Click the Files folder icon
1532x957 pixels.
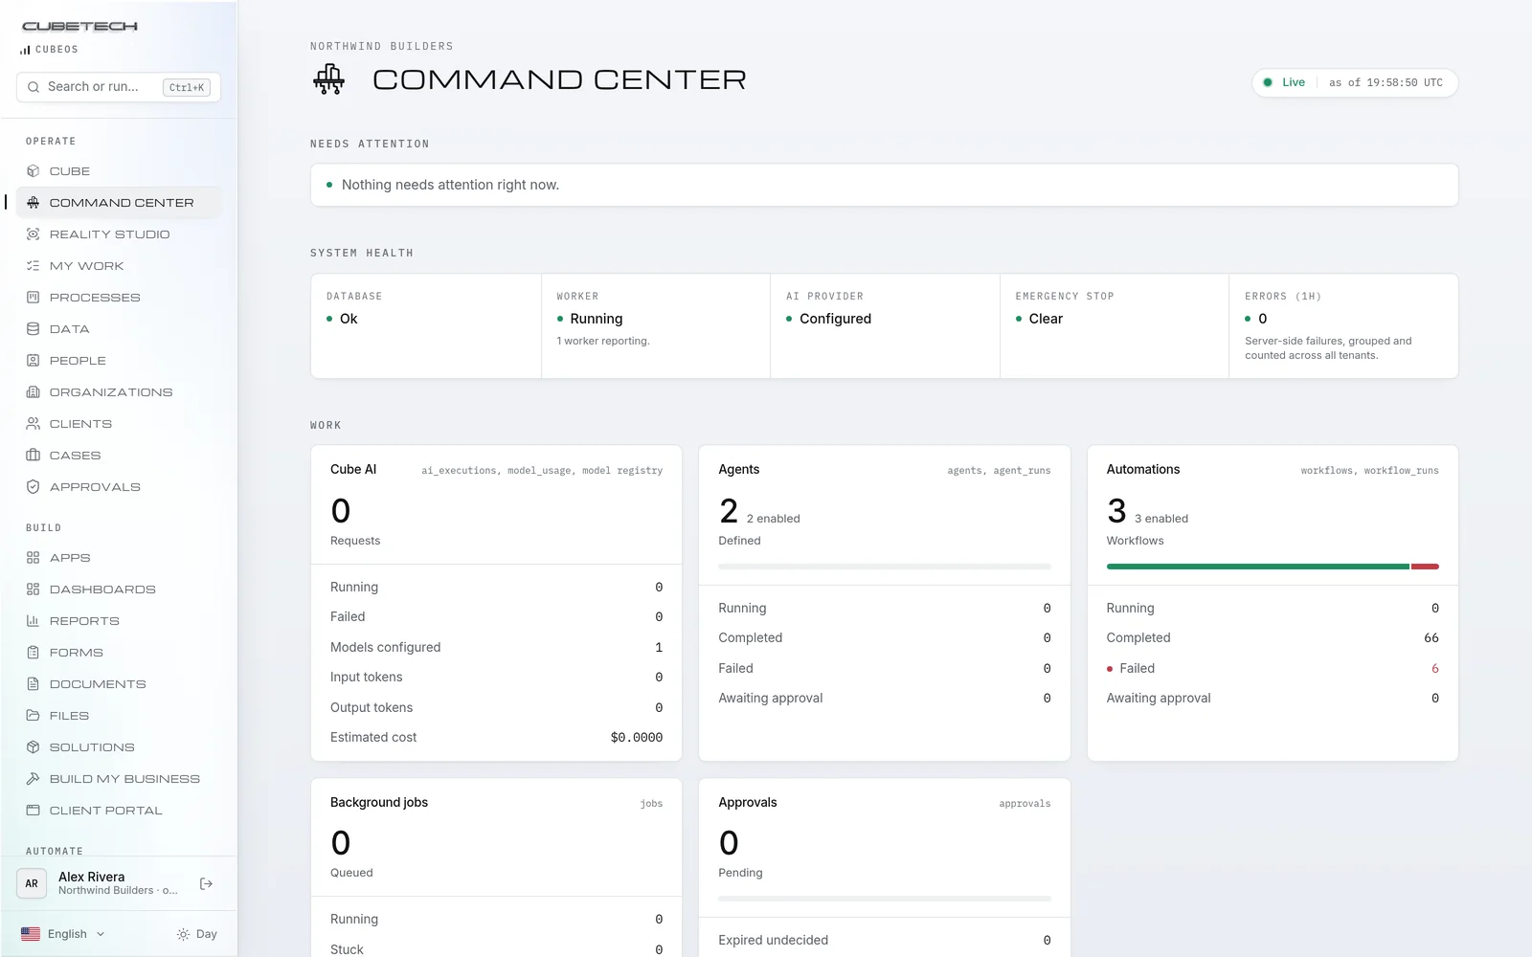(33, 716)
